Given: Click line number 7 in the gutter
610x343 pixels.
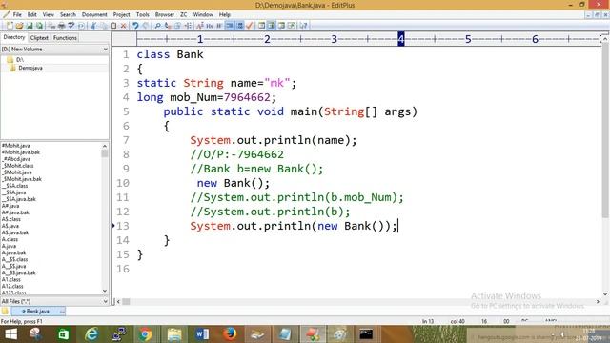Looking at the screenshot, I should 126,140.
